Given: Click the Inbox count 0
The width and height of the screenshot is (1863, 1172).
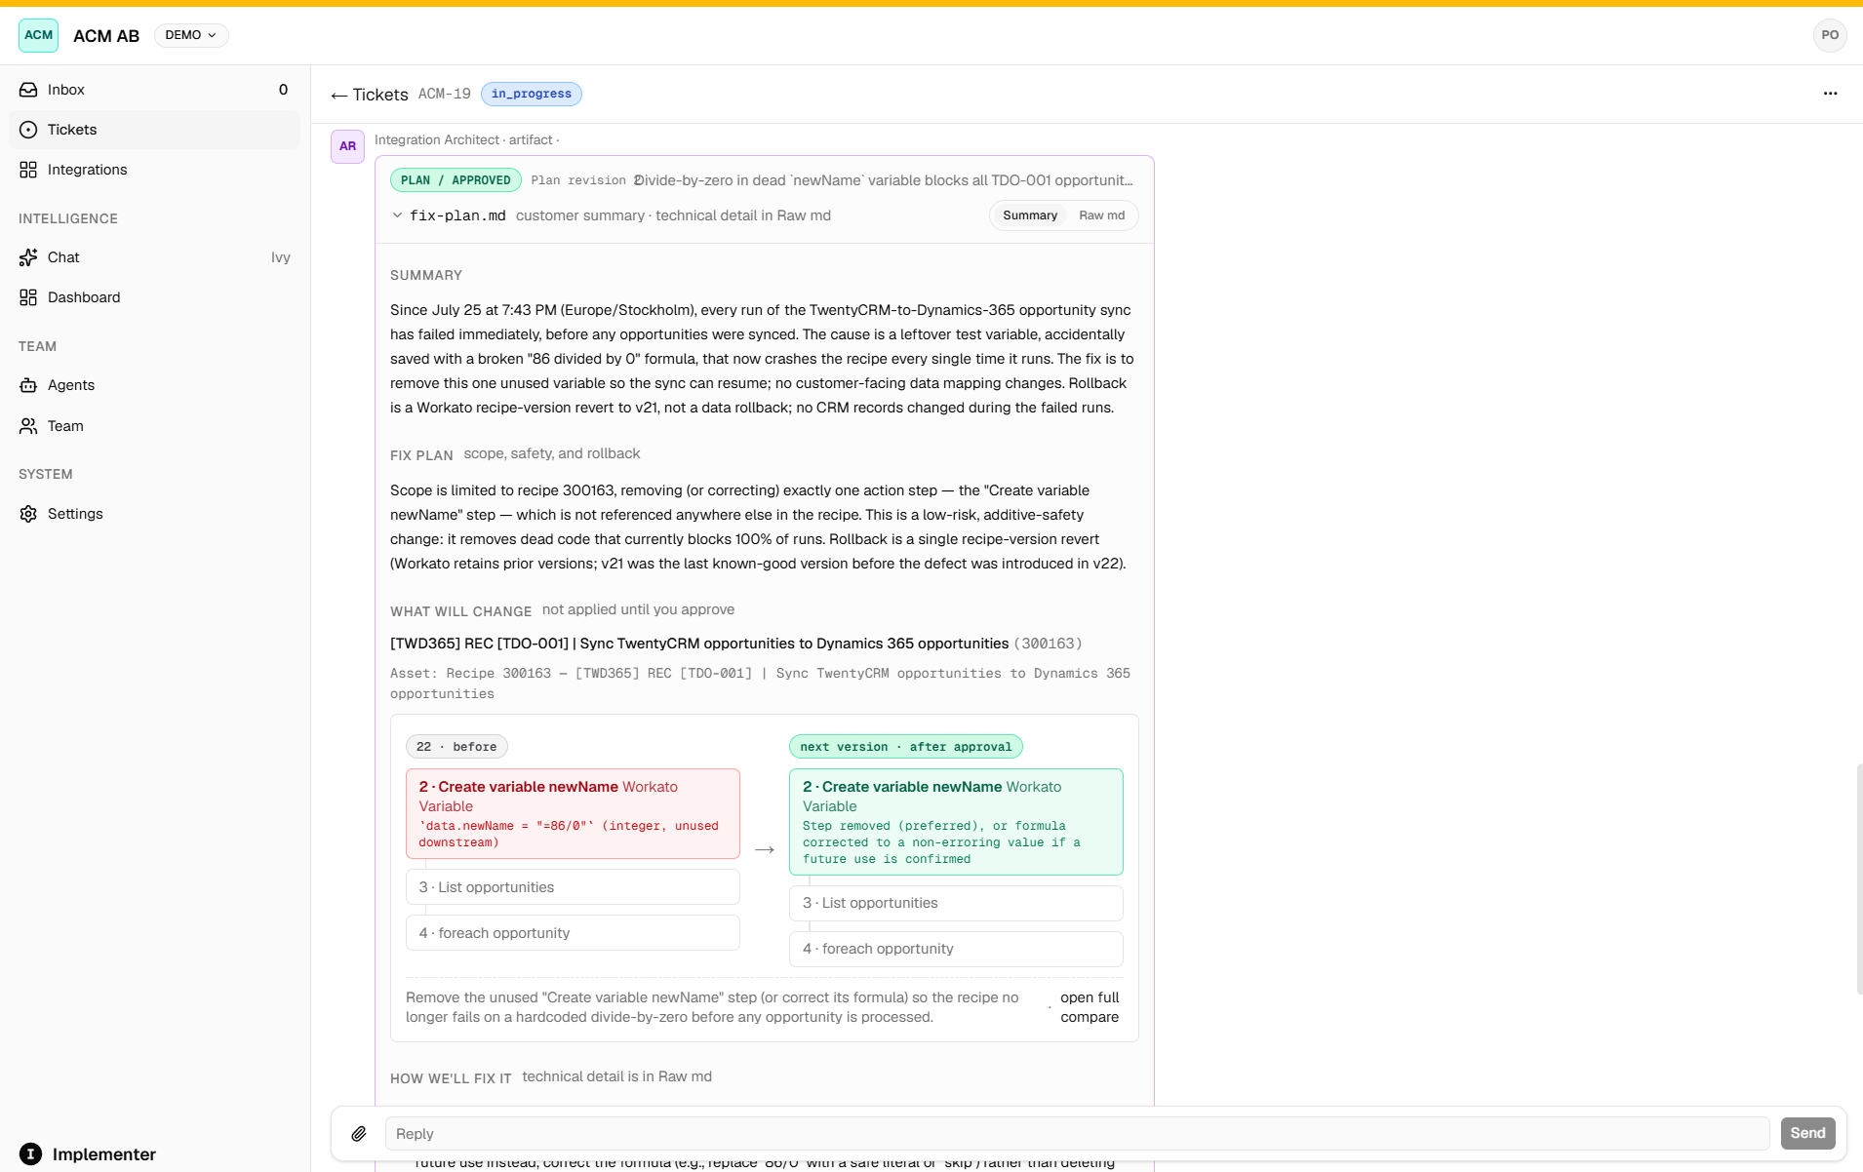Looking at the screenshot, I should (x=283, y=90).
